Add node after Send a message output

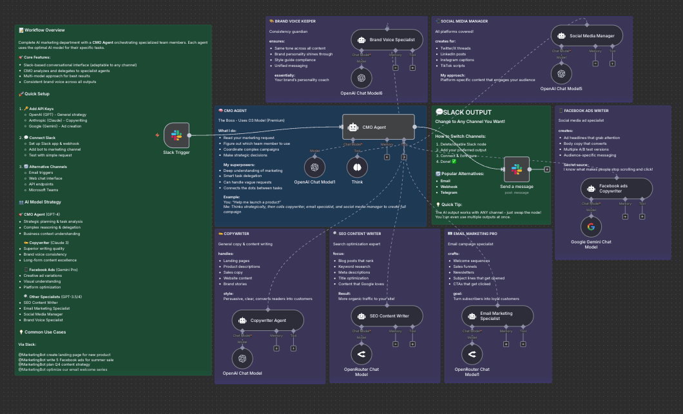coord(547,169)
